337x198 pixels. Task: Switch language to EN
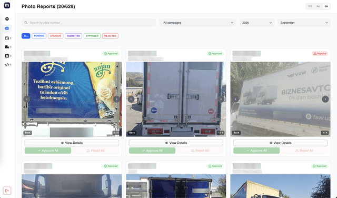point(326,6)
